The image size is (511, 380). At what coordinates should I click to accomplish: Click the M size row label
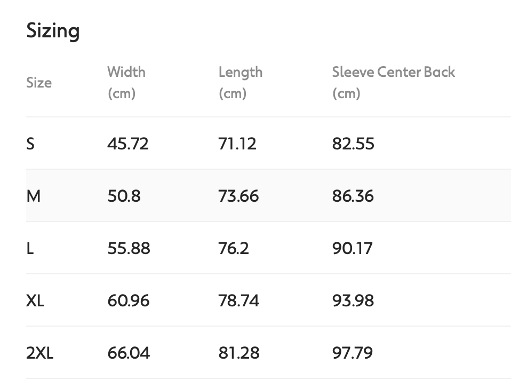point(33,196)
